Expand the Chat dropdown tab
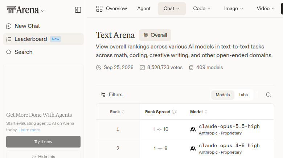 pos(172,9)
